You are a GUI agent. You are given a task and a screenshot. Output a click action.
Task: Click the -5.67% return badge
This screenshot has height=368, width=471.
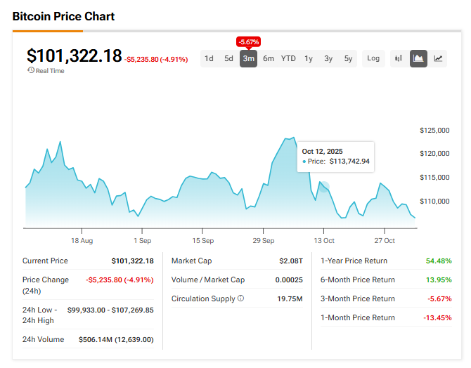click(x=248, y=41)
